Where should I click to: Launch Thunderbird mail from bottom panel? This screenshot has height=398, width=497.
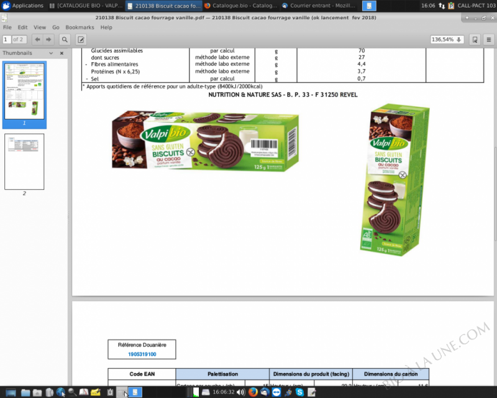click(265, 392)
